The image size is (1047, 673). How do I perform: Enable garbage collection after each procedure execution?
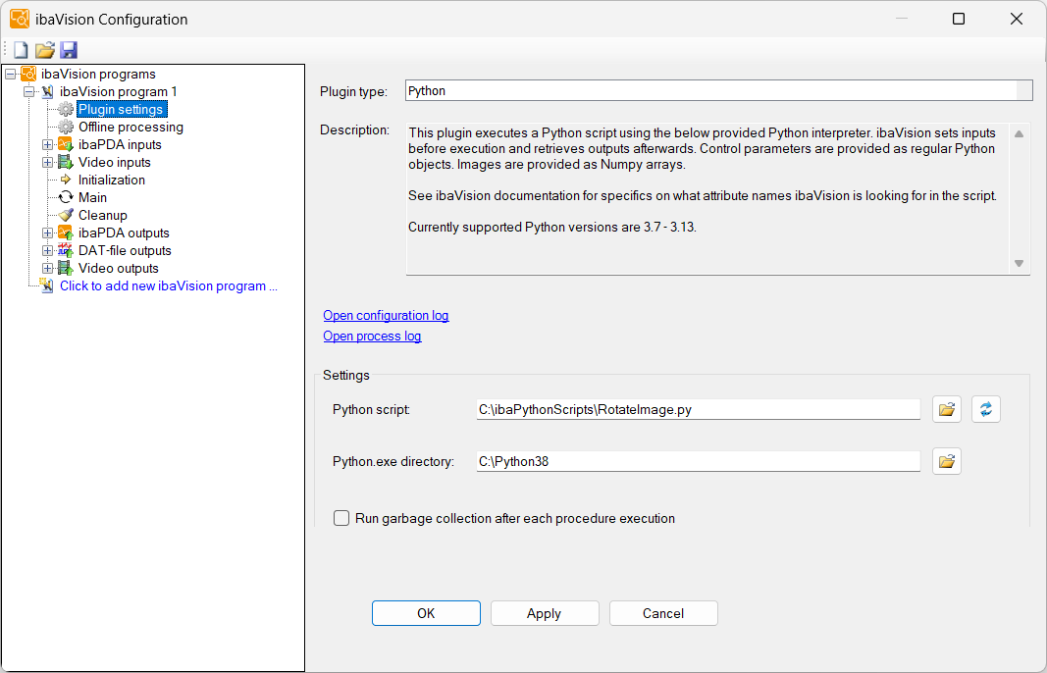(x=341, y=518)
